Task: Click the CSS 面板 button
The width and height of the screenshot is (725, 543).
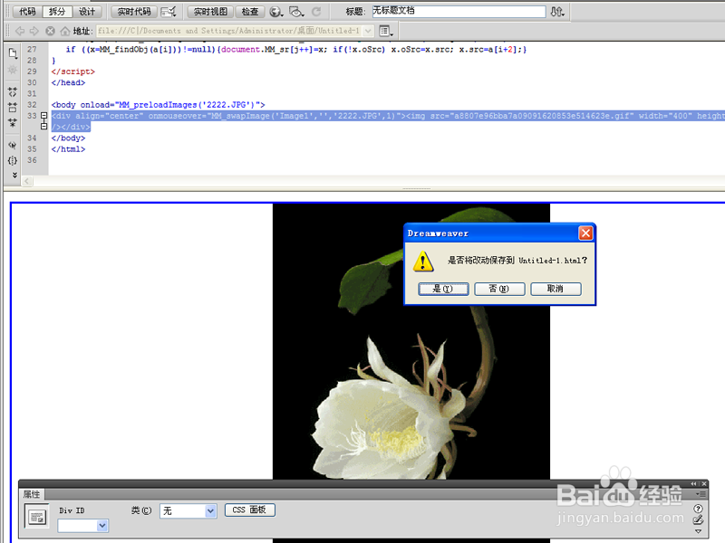Action: tap(250, 510)
